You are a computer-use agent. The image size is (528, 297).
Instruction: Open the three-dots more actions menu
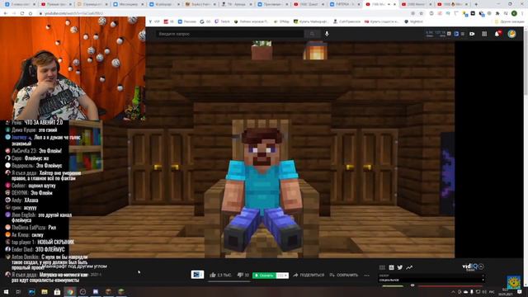click(x=366, y=275)
